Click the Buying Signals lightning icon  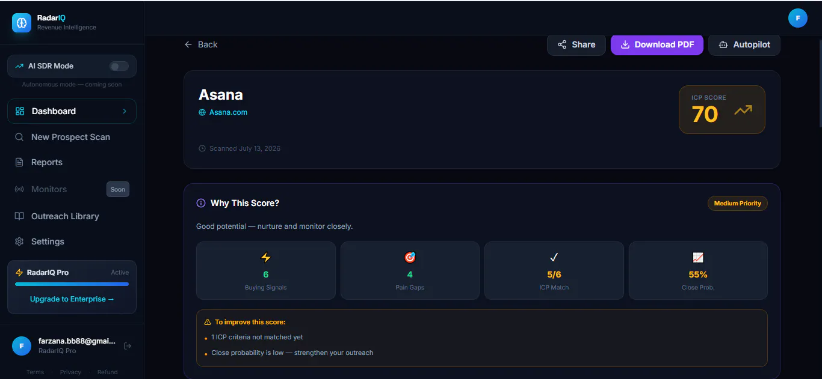click(x=265, y=258)
